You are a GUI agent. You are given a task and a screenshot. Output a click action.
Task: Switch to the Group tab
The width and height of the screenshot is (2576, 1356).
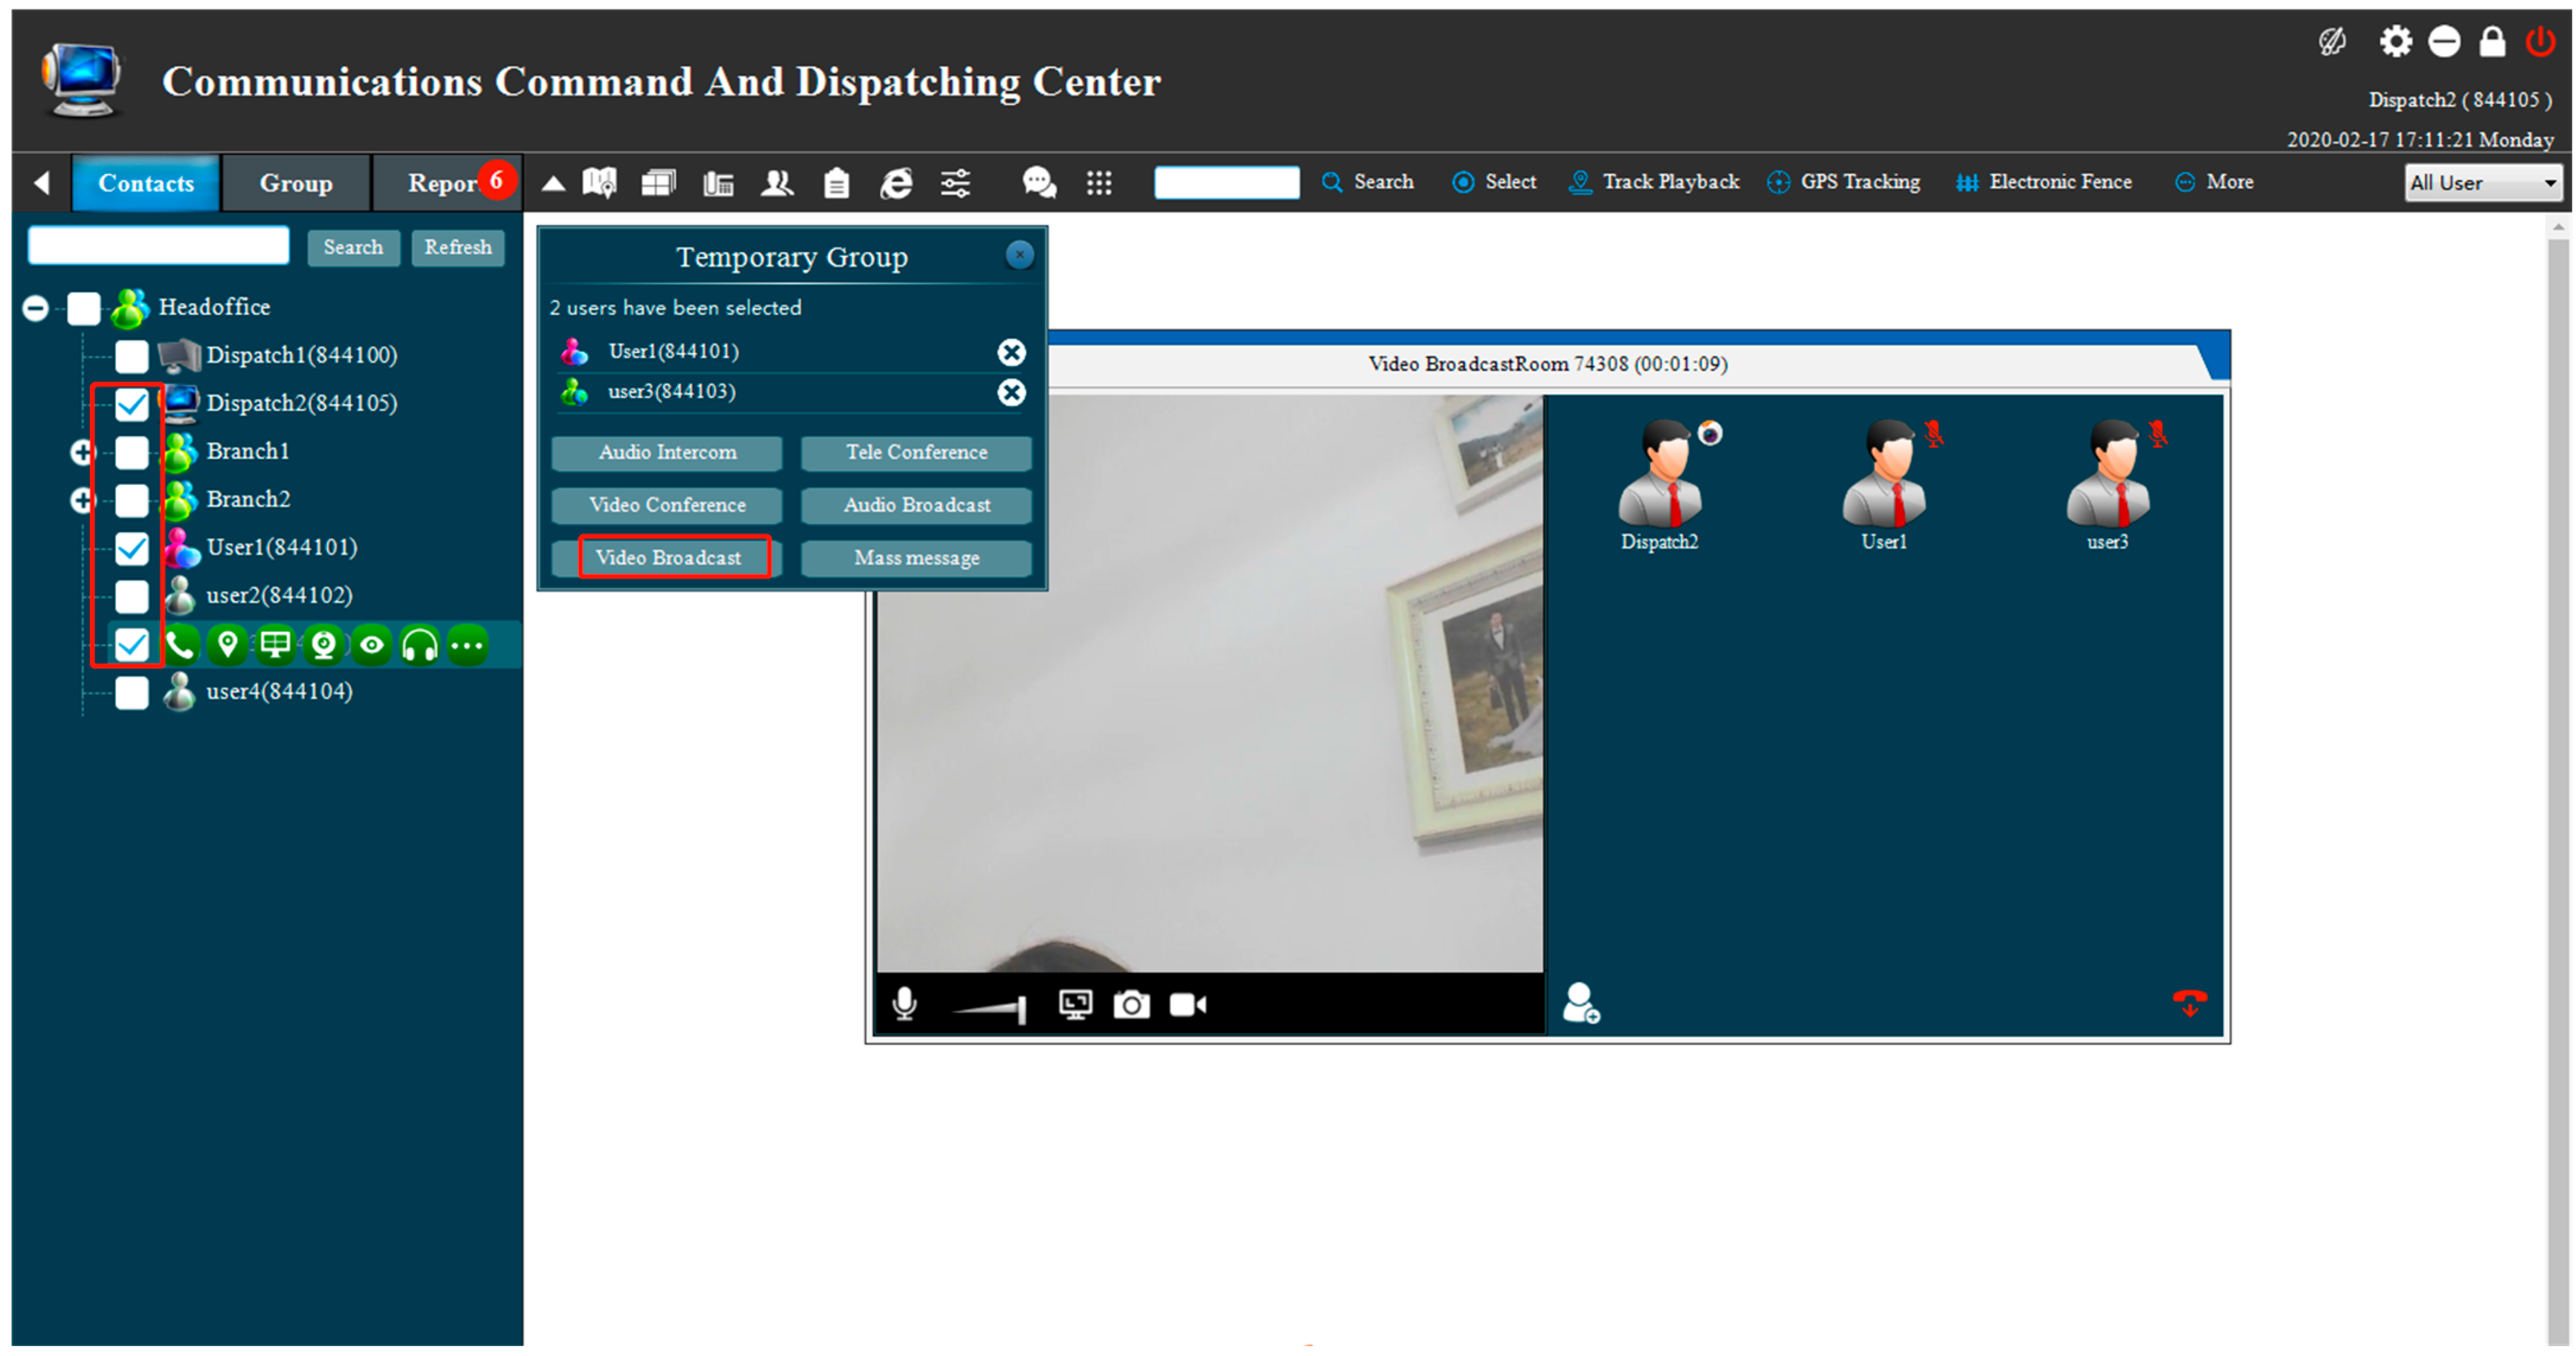pyautogui.click(x=296, y=183)
